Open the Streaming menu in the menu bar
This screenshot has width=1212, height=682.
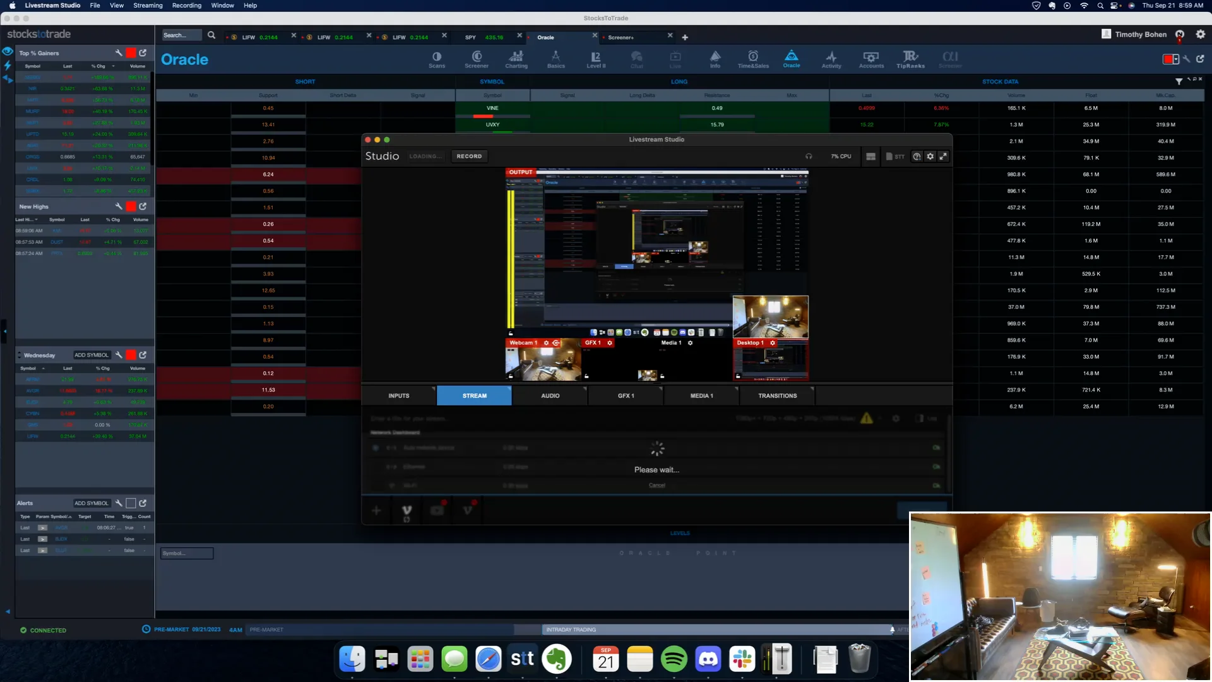[x=147, y=5]
